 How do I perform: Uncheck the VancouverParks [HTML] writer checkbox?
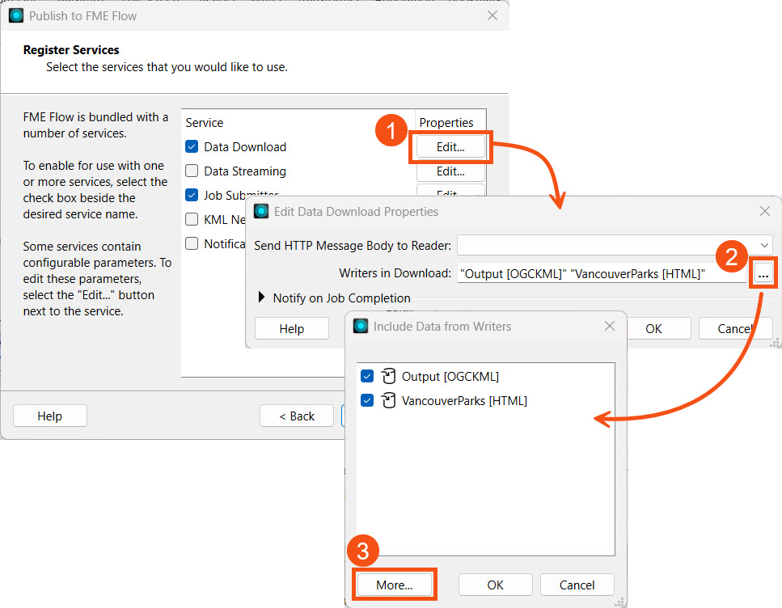(367, 400)
